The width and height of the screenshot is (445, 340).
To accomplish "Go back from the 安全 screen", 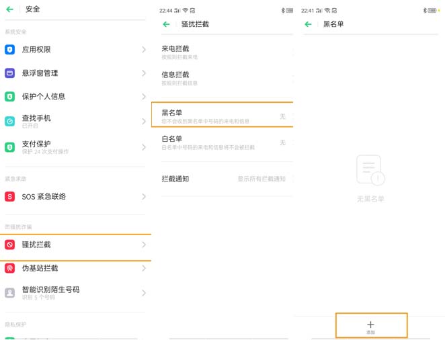I will pyautogui.click(x=10, y=9).
